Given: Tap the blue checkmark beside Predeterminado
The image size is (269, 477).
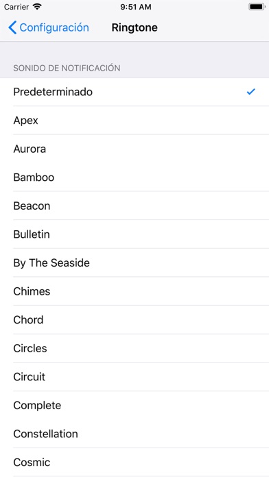Looking at the screenshot, I should click(x=250, y=92).
